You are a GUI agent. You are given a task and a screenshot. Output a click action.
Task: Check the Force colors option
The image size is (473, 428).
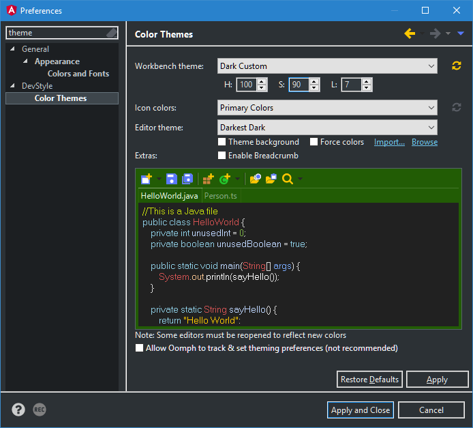(314, 142)
